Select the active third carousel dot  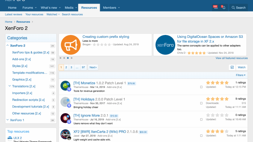tap(68, 58)
